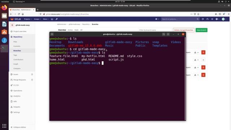The width and height of the screenshot is (231, 130).
Task: Expand the GitLab Projects dropdown
Action: 28,19
